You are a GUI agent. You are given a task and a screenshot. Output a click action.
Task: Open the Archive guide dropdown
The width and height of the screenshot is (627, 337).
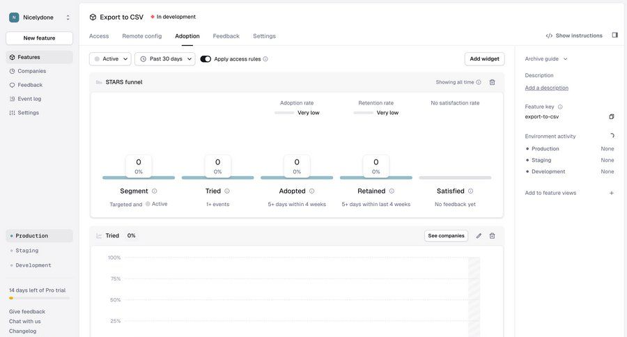546,59
